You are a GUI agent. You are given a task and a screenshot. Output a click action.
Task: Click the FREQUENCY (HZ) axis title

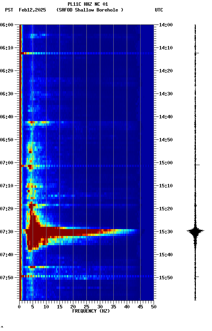click(x=91, y=311)
